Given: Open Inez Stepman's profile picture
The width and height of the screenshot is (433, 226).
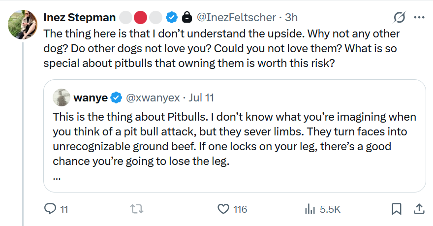Looking at the screenshot, I should 23,25.
